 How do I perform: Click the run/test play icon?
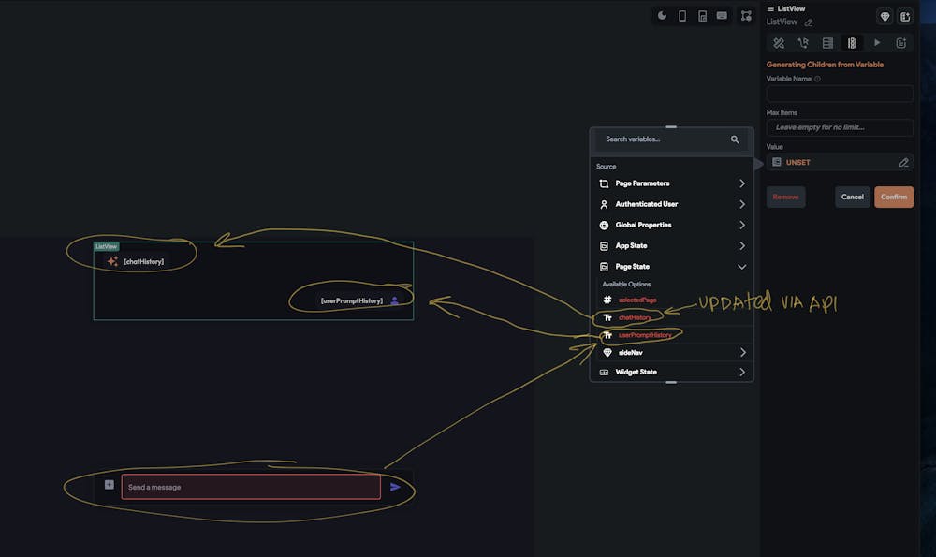877,42
